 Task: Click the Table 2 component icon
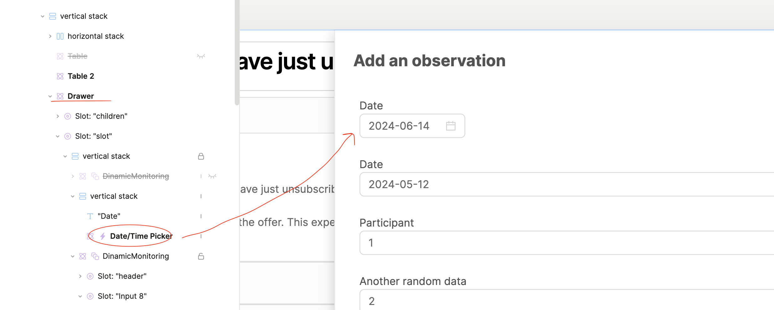[60, 76]
